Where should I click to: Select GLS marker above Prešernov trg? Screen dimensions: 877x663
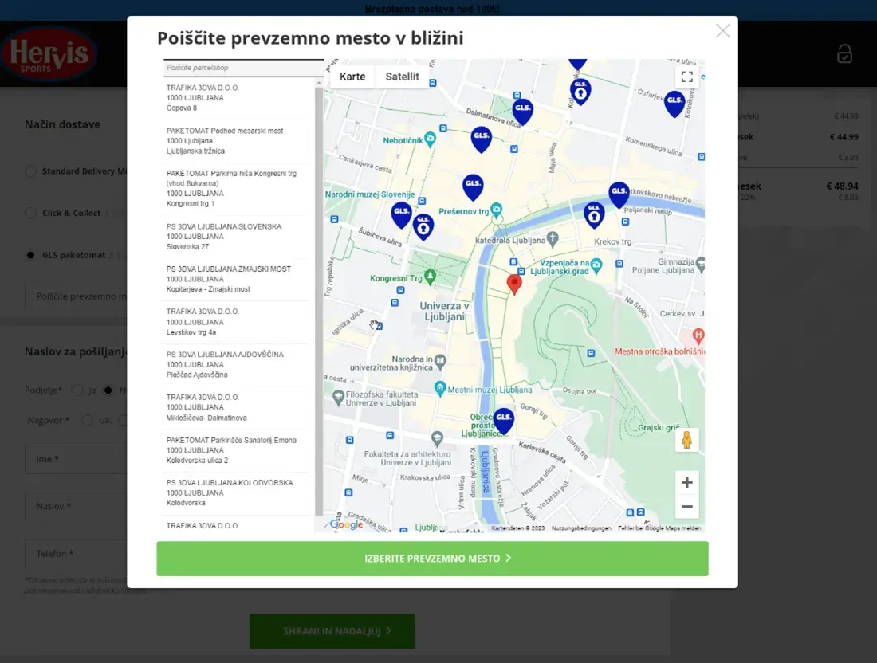click(473, 186)
